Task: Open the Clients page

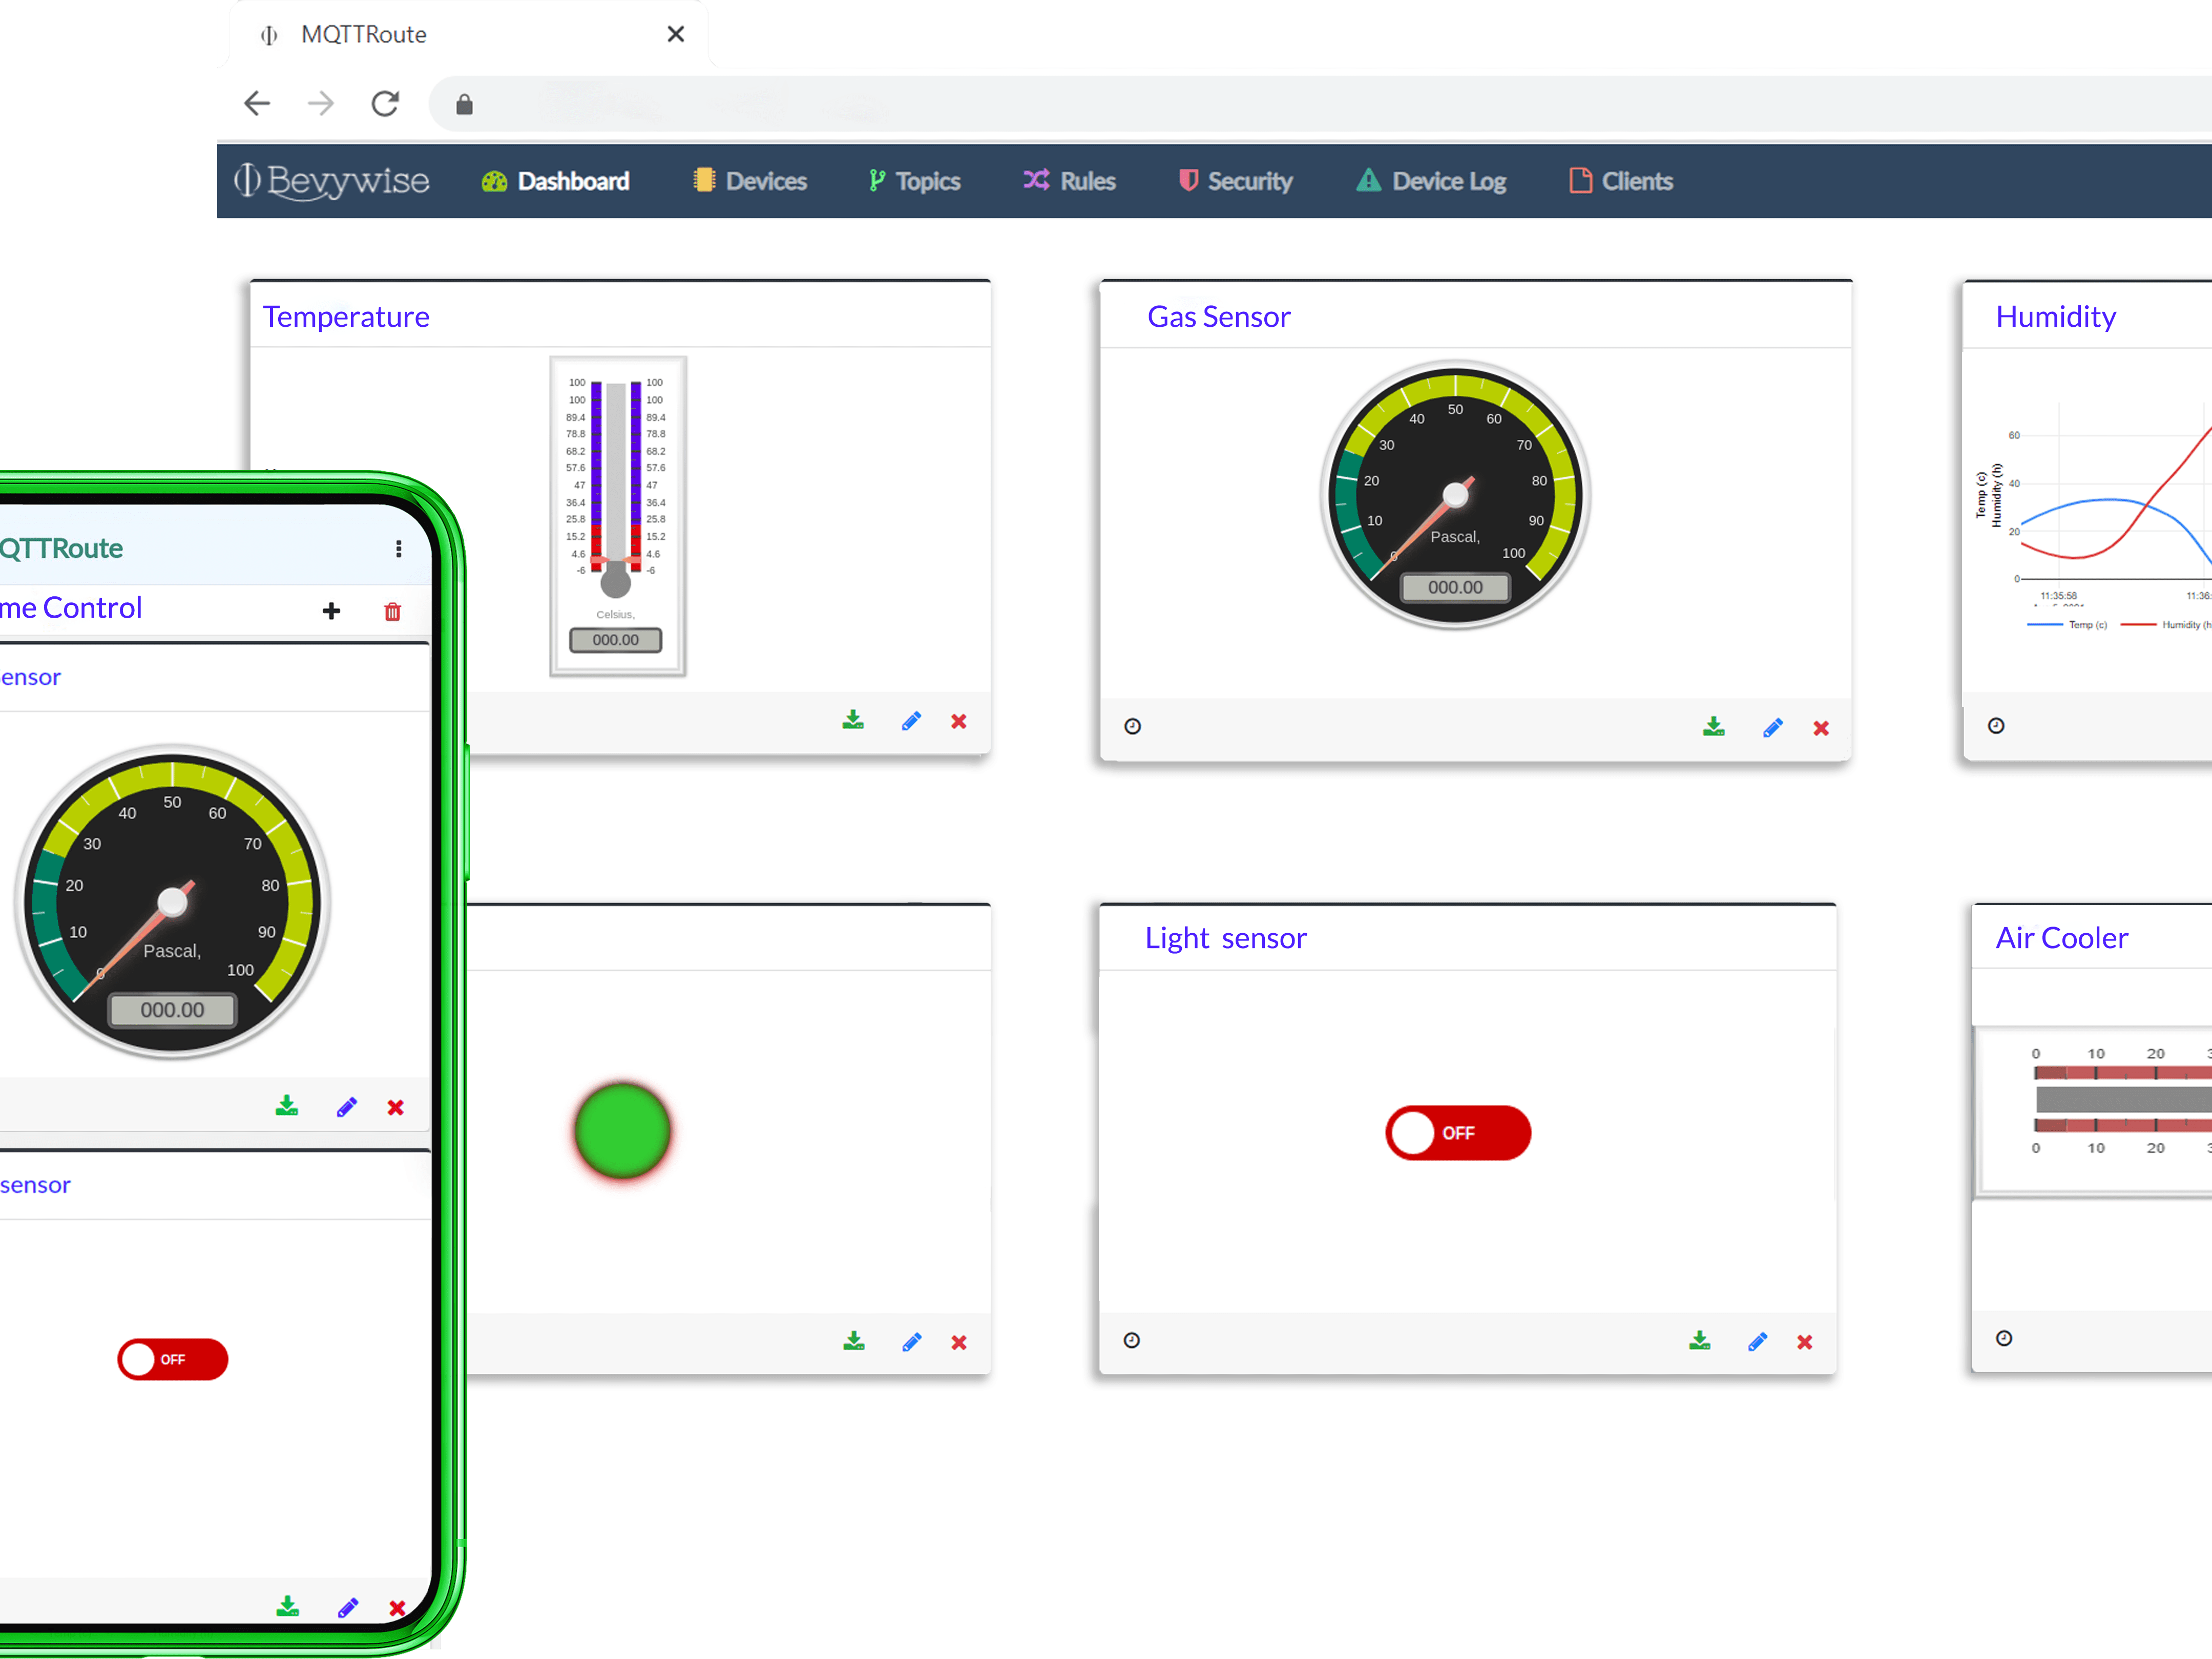Action: [1620, 181]
